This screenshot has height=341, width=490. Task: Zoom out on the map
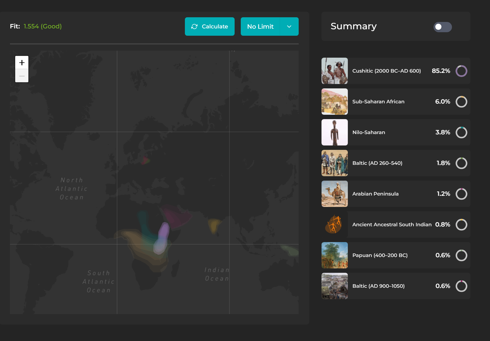pyautogui.click(x=22, y=76)
